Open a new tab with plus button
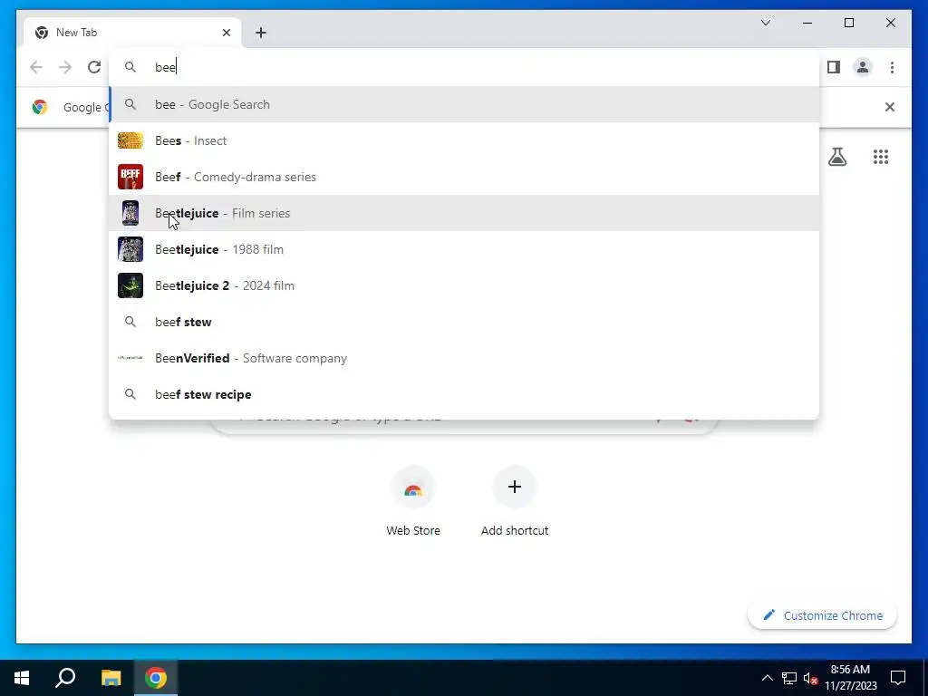928x696 pixels. pos(261,33)
